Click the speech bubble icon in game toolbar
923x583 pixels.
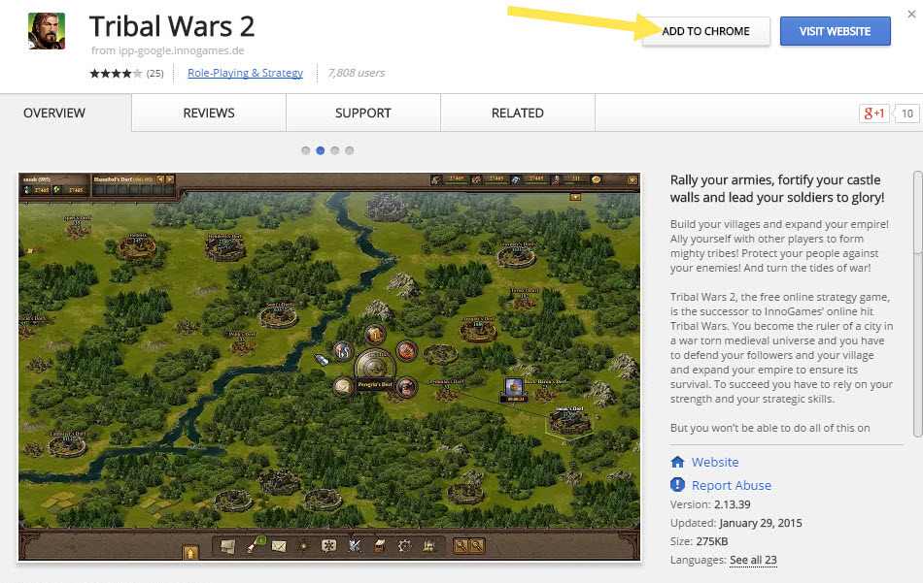[x=329, y=546]
